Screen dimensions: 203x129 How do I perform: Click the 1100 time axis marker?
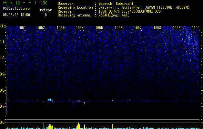coord(196,27)
